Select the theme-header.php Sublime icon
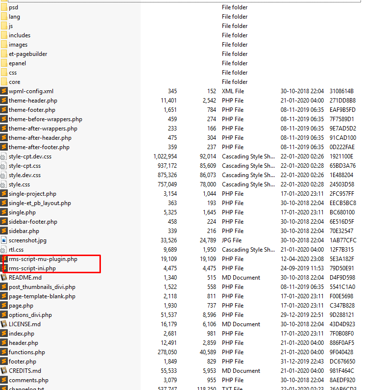The height and width of the screenshot is (390, 386). click(x=4, y=101)
